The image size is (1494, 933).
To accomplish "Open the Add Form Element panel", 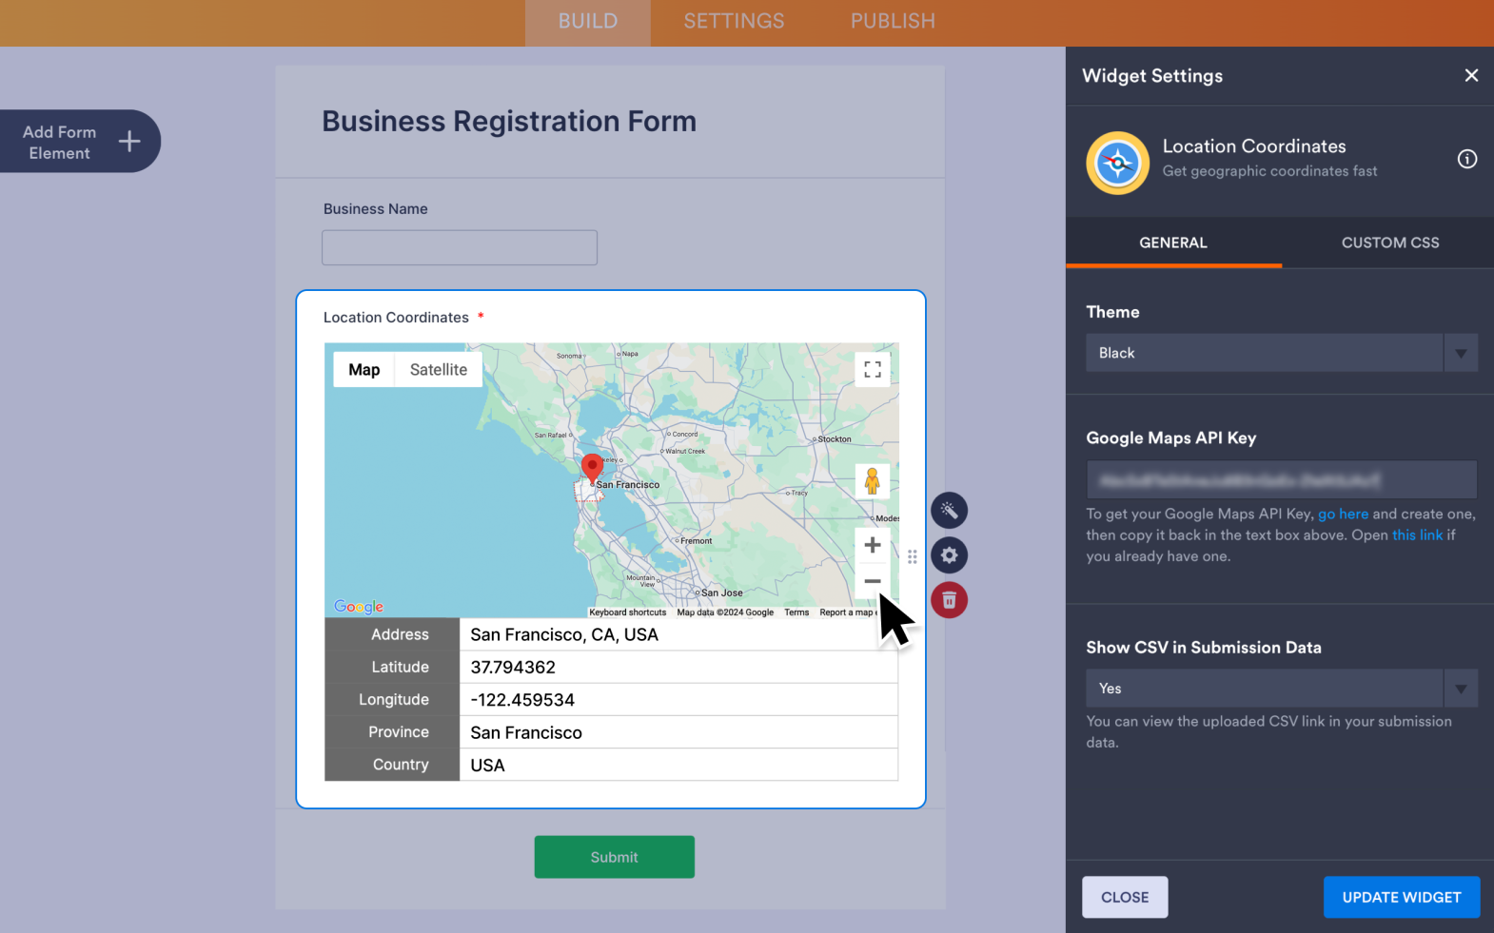I will click(80, 142).
